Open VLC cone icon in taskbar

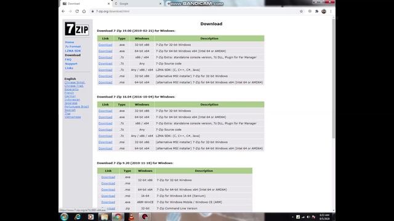[x=131, y=217]
